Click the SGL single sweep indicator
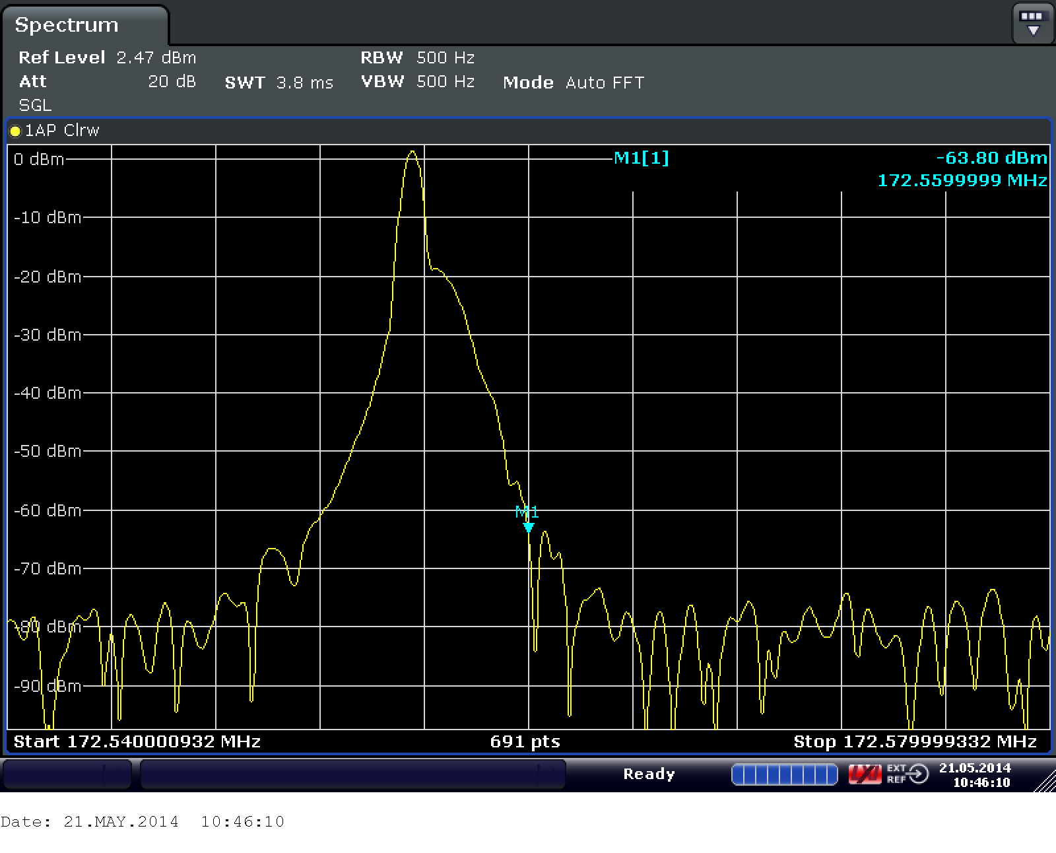The width and height of the screenshot is (1056, 853). [35, 106]
